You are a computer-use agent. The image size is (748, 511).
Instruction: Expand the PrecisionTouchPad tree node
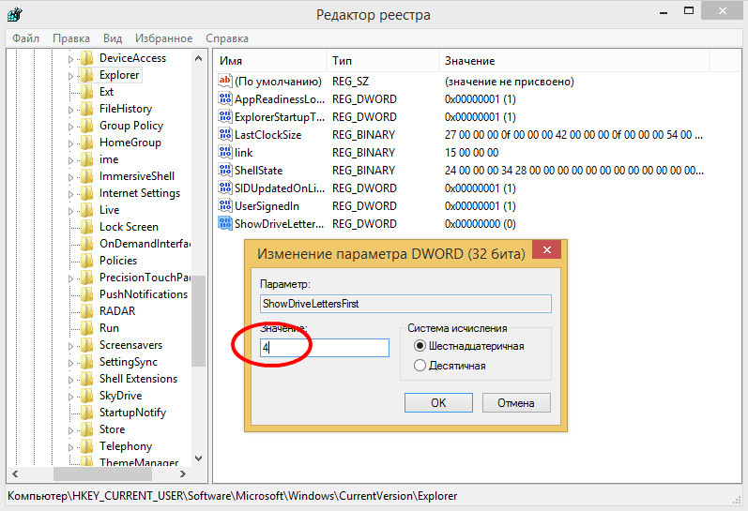click(x=70, y=278)
